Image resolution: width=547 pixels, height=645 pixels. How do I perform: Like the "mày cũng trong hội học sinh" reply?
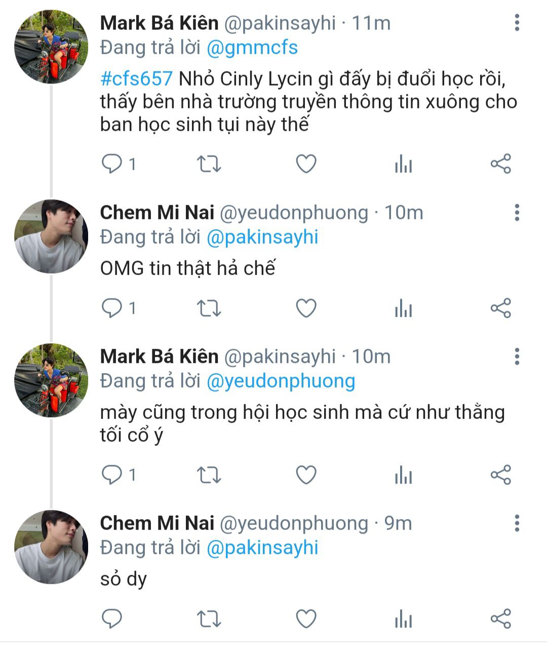pos(306,475)
